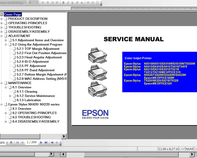197x158 pixels.
Task: Open 6.1.1 Cleaning bookmark
Action: (x=27, y=92)
